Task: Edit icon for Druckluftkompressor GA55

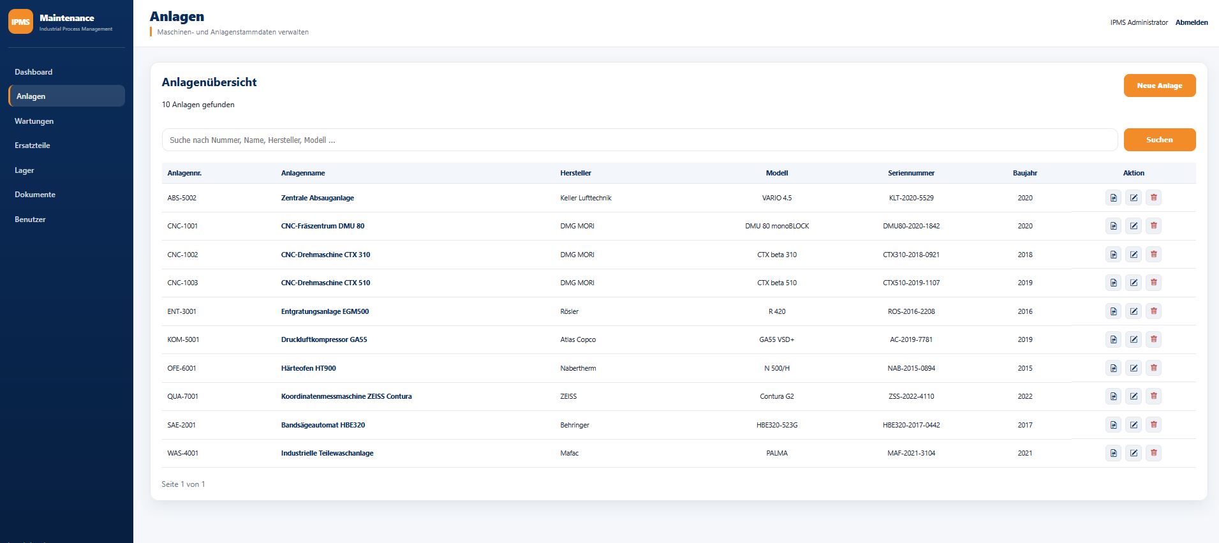Action: click(x=1134, y=339)
